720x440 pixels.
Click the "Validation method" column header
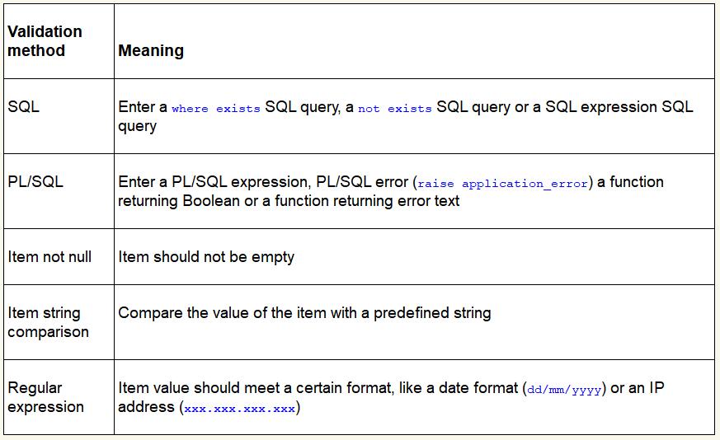click(x=45, y=41)
